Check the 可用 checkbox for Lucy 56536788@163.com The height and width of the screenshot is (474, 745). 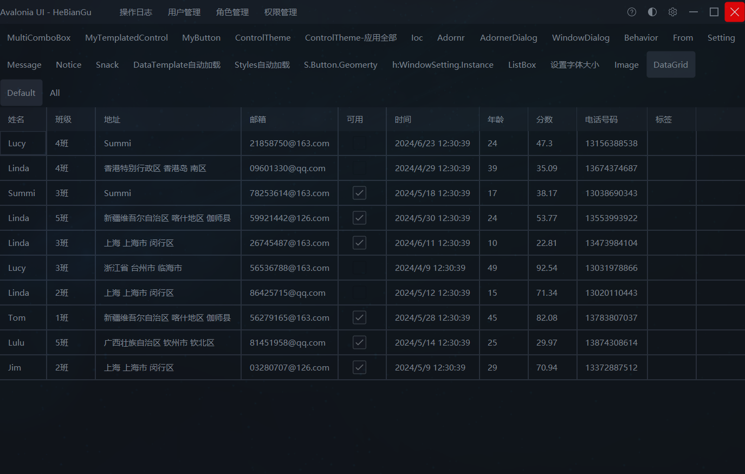pos(359,268)
